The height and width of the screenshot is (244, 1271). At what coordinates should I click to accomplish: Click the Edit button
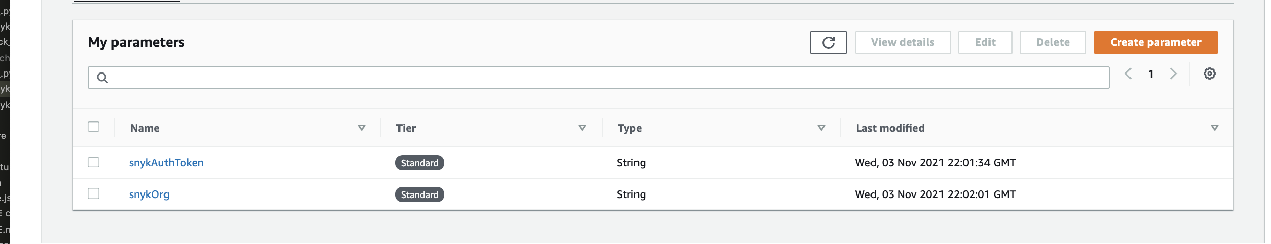point(985,42)
